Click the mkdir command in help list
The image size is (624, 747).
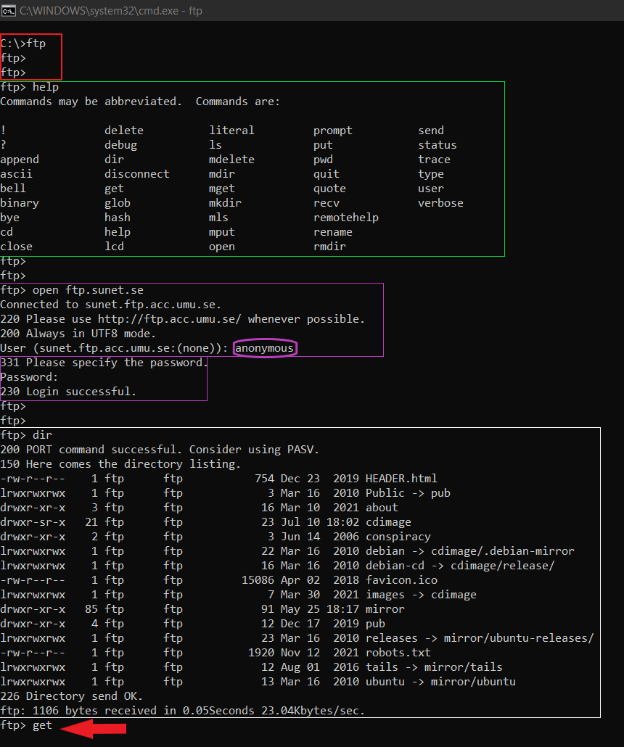225,203
